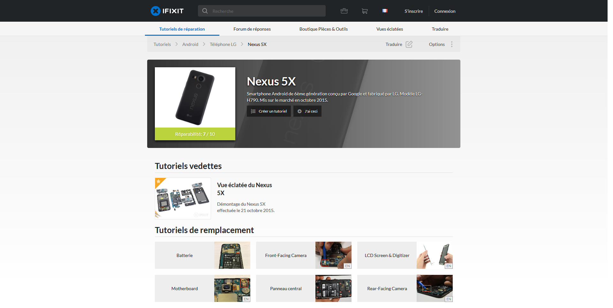Select the Tutoriels de réparation tab

click(182, 29)
